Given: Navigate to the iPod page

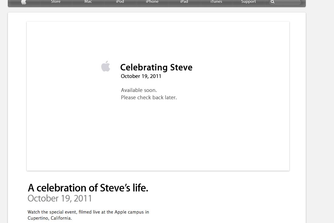Looking at the screenshot, I should pos(120,2).
